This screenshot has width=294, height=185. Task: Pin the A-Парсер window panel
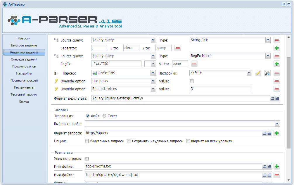click(284, 4)
